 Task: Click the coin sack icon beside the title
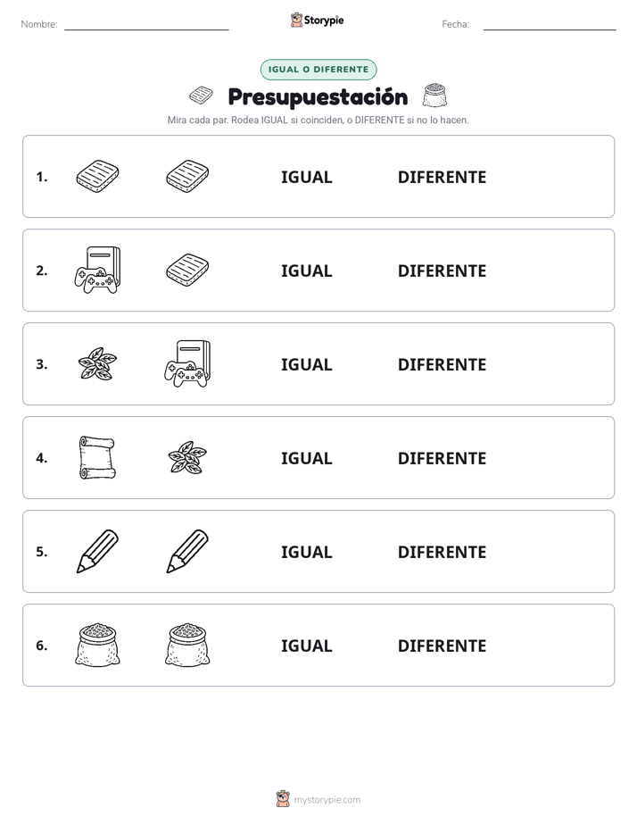pos(435,96)
